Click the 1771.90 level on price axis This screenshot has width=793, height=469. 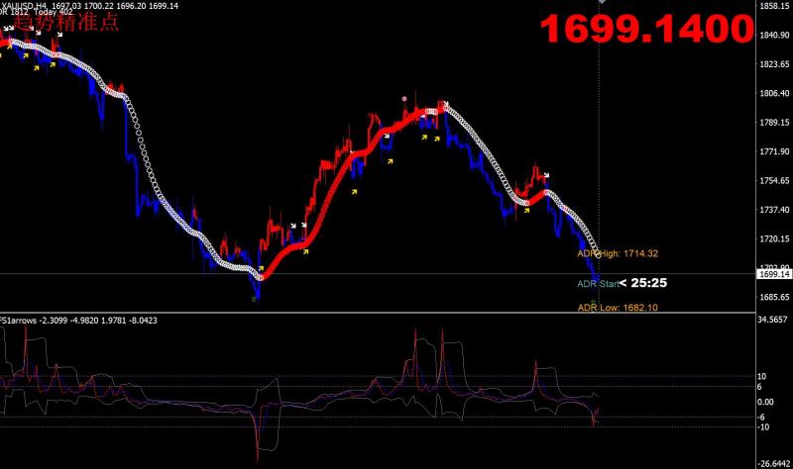click(772, 152)
